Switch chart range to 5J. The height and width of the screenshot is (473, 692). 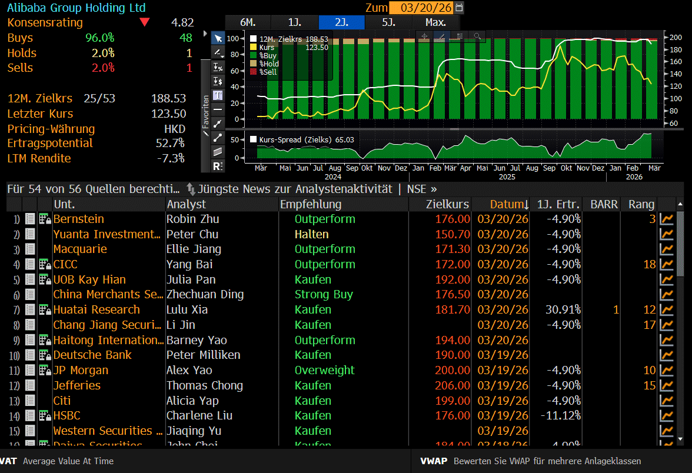click(388, 22)
